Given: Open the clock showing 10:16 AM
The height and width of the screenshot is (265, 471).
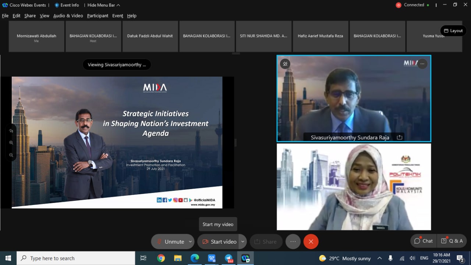Looking at the screenshot, I should (x=441, y=258).
